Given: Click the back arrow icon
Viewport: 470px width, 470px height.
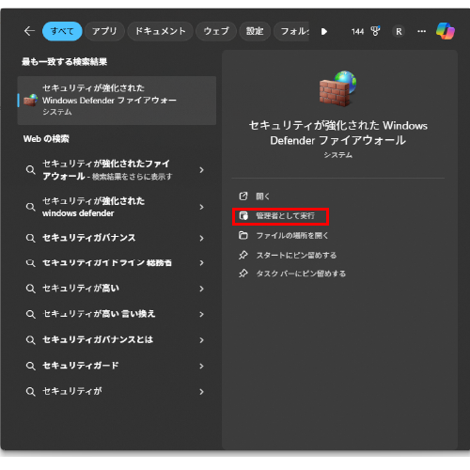Looking at the screenshot, I should [29, 31].
